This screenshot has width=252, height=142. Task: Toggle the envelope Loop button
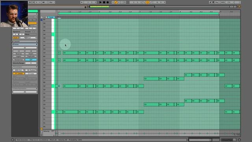(x=31, y=74)
